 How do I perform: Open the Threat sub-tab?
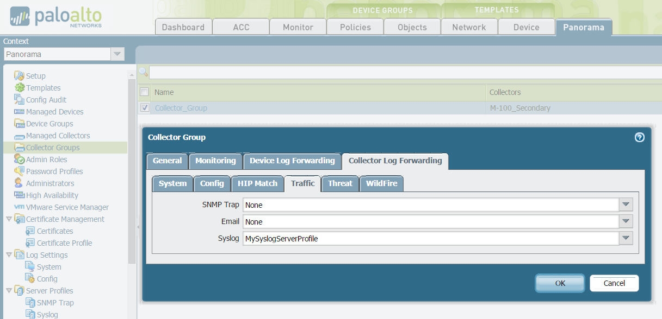click(x=340, y=183)
